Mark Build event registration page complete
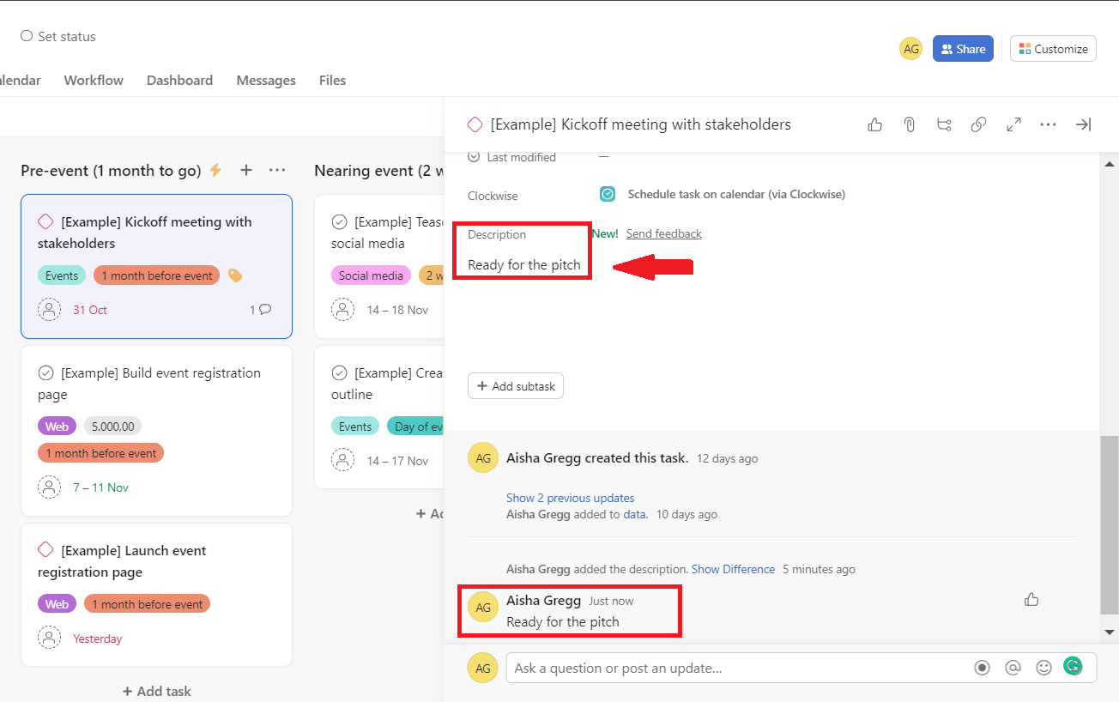1119x702 pixels. (x=46, y=373)
